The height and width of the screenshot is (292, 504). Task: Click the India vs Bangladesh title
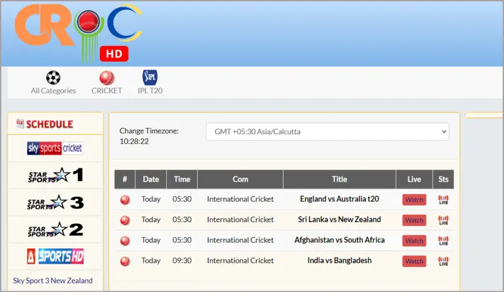pos(340,260)
